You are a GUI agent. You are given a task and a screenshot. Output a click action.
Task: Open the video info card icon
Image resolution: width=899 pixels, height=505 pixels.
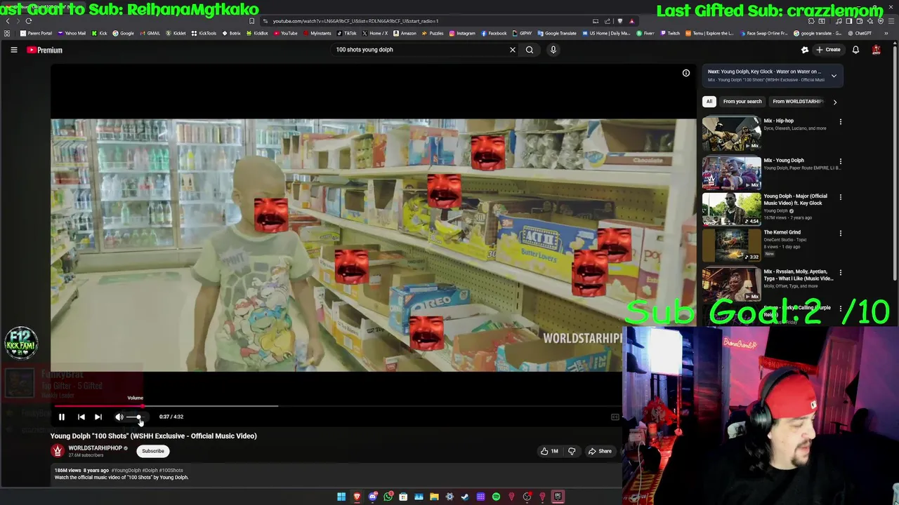point(686,73)
